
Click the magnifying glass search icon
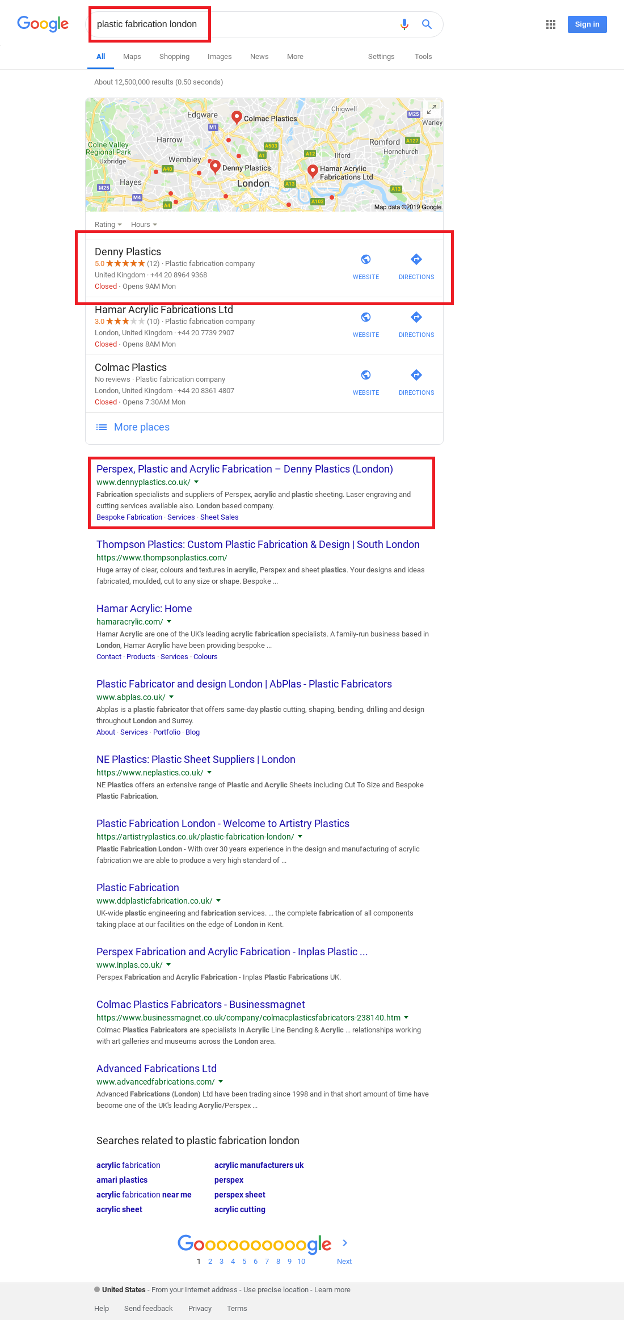tap(427, 24)
